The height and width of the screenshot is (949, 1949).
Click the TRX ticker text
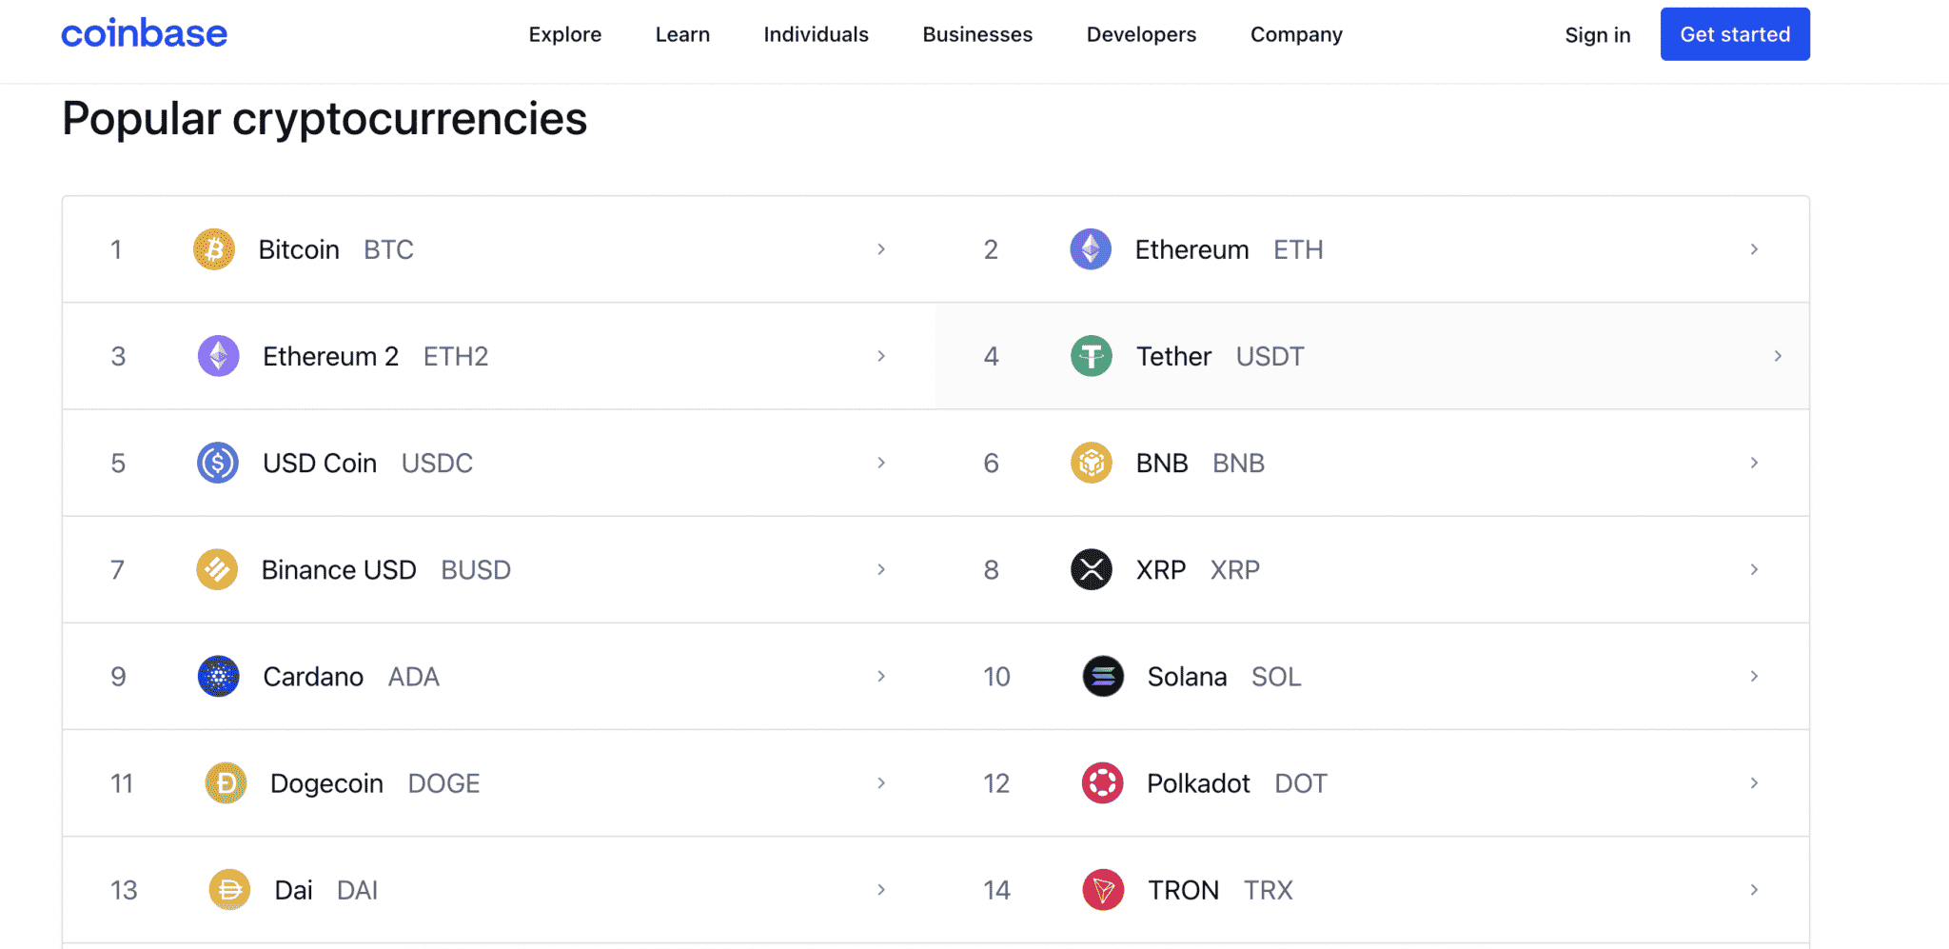click(1268, 890)
